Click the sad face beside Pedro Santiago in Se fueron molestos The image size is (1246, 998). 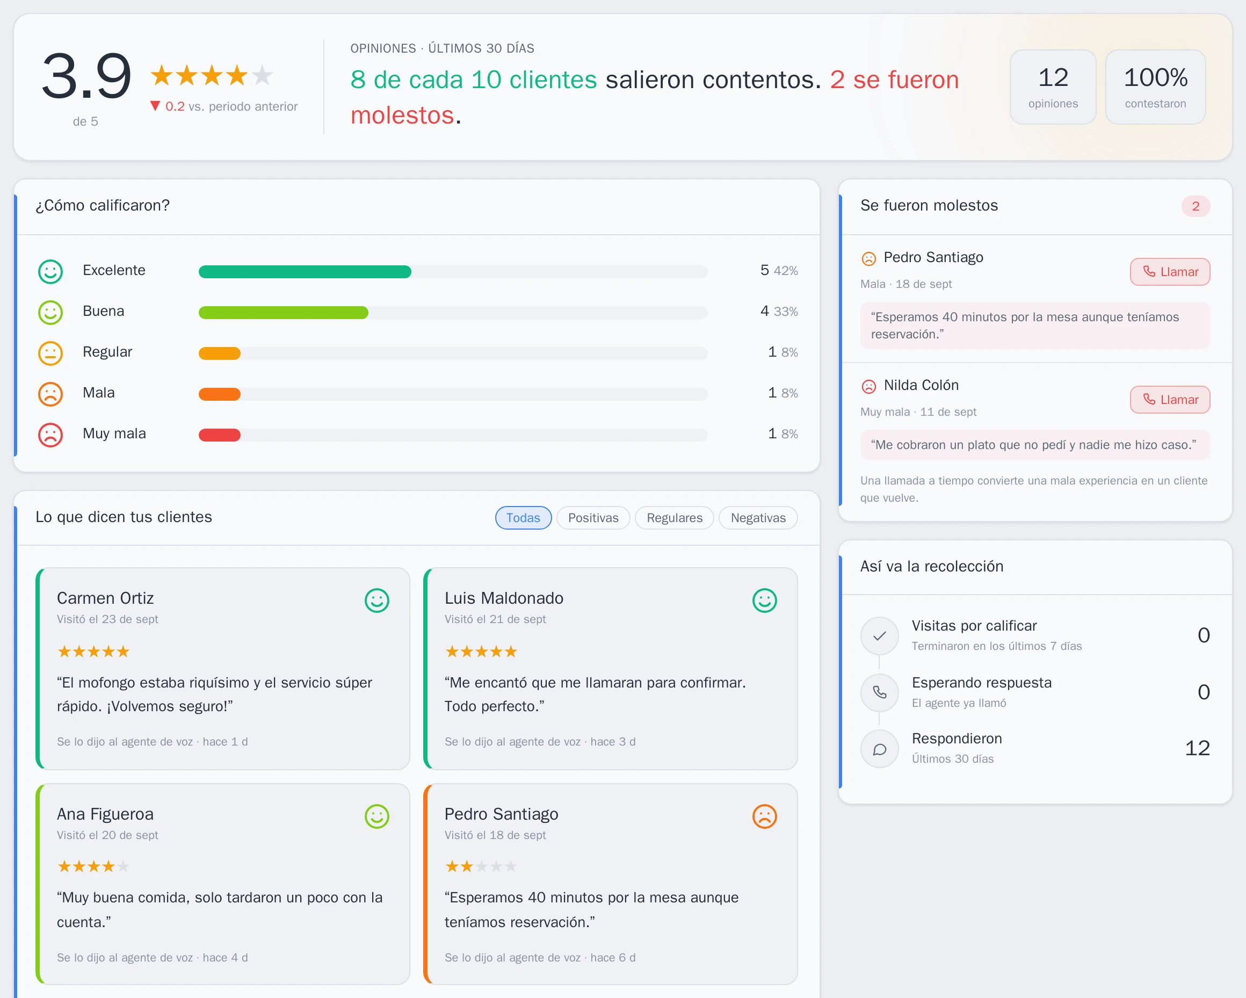[x=868, y=258]
